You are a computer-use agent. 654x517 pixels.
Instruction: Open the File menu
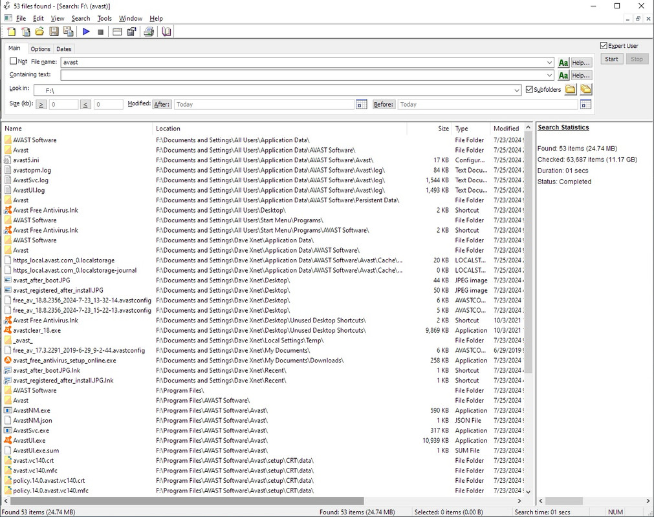(21, 18)
